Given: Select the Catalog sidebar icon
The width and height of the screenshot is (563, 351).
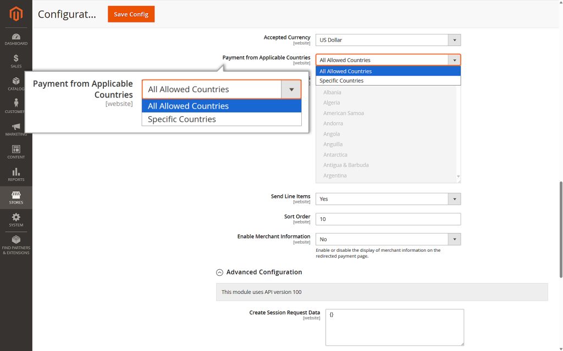Looking at the screenshot, I should 15,81.
